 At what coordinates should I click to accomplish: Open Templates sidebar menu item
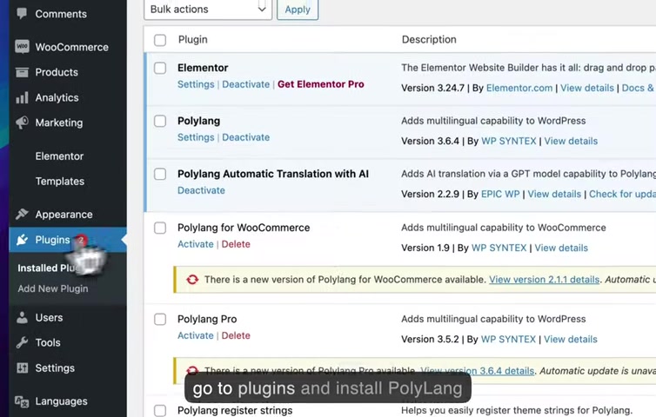point(60,181)
